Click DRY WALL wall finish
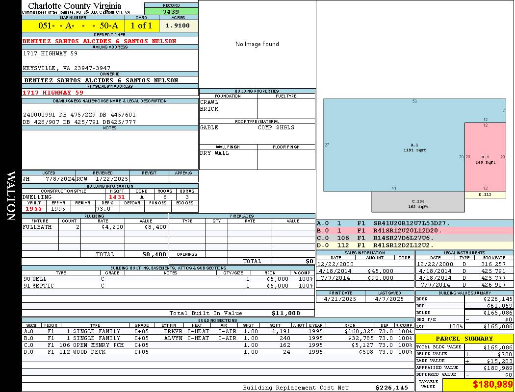515x392 pixels. coord(214,153)
